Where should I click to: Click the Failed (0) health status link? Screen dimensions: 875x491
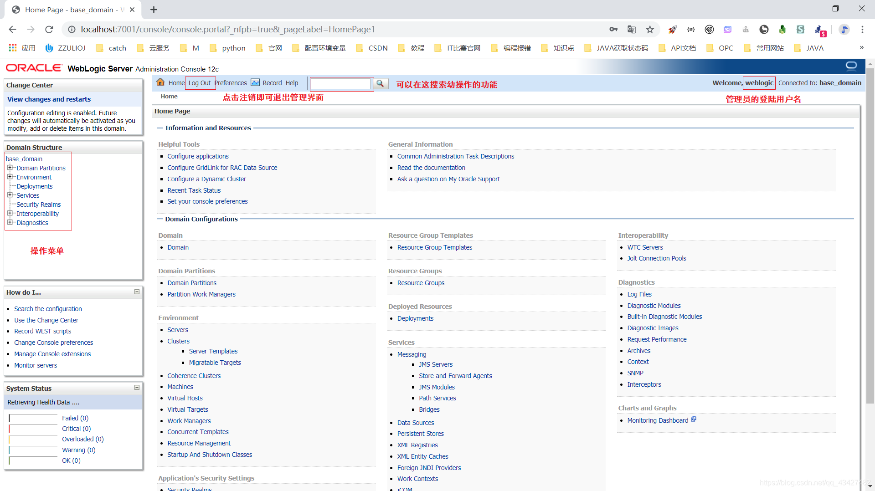pyautogui.click(x=75, y=418)
